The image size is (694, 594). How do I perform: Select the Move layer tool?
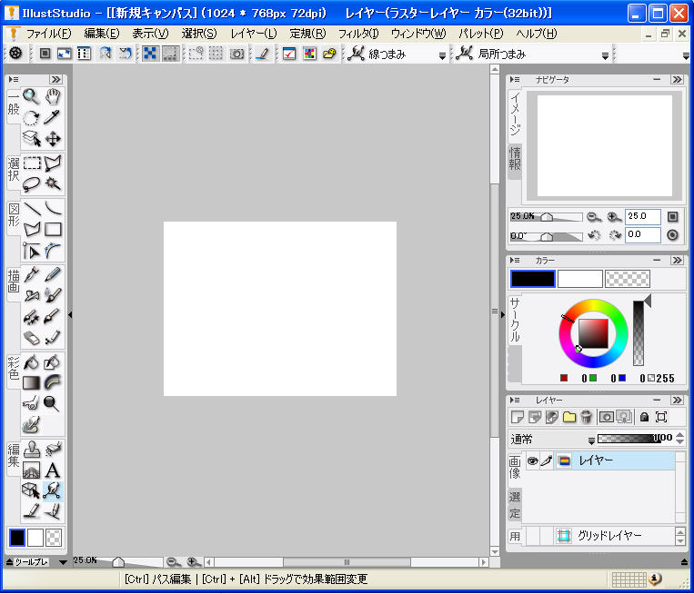click(53, 139)
